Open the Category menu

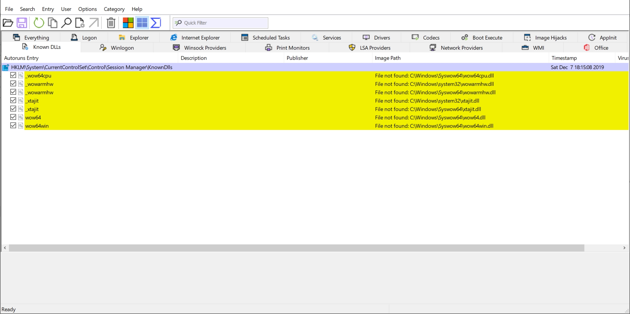pos(114,9)
